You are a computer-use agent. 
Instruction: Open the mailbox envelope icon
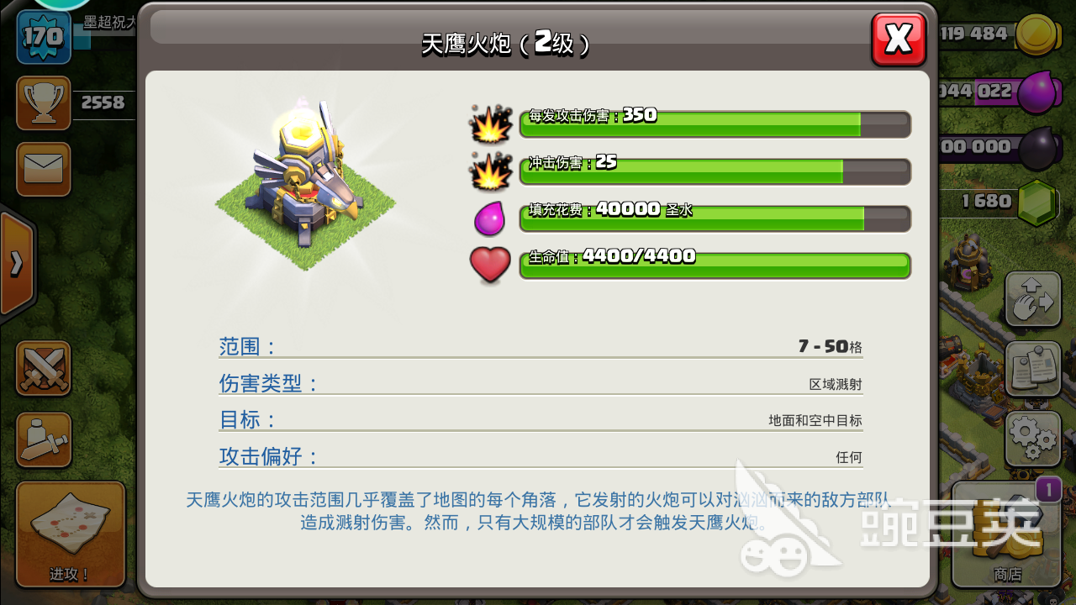pos(44,169)
